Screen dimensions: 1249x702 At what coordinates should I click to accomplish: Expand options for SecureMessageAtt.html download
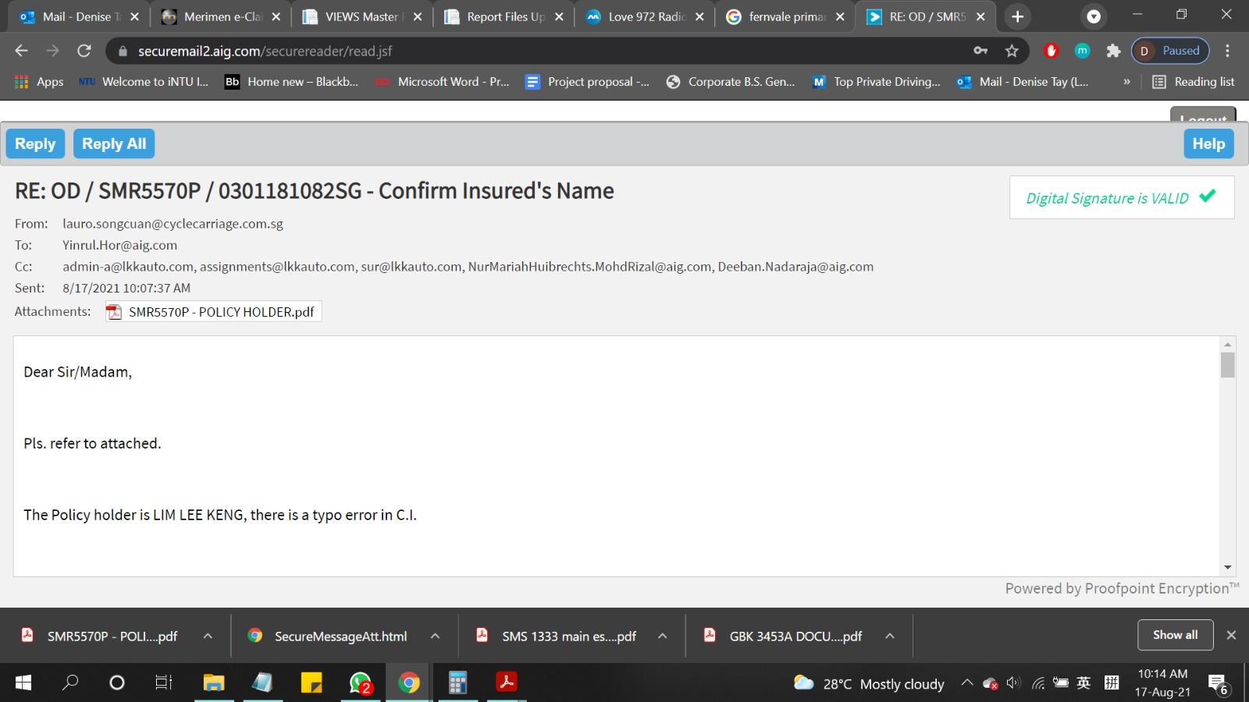[435, 636]
